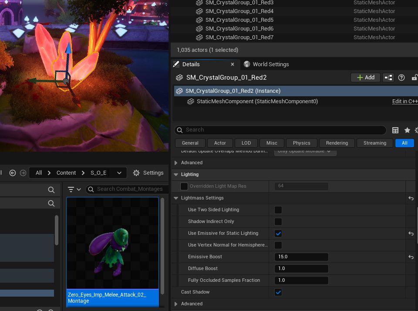Click the Add component button
Viewport: 418px width, 311px height.
(365, 78)
